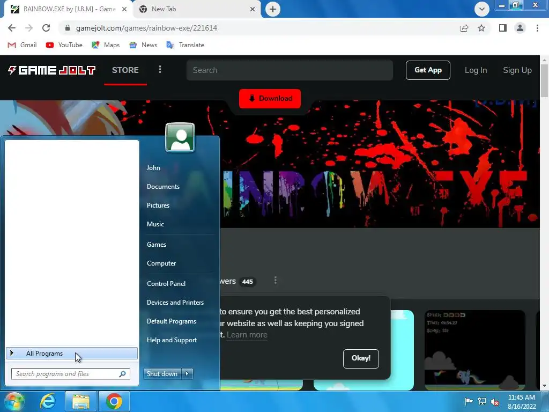Screen dimensions: 549x412
Task: Open Pictures from Start menu
Action: pos(158,205)
